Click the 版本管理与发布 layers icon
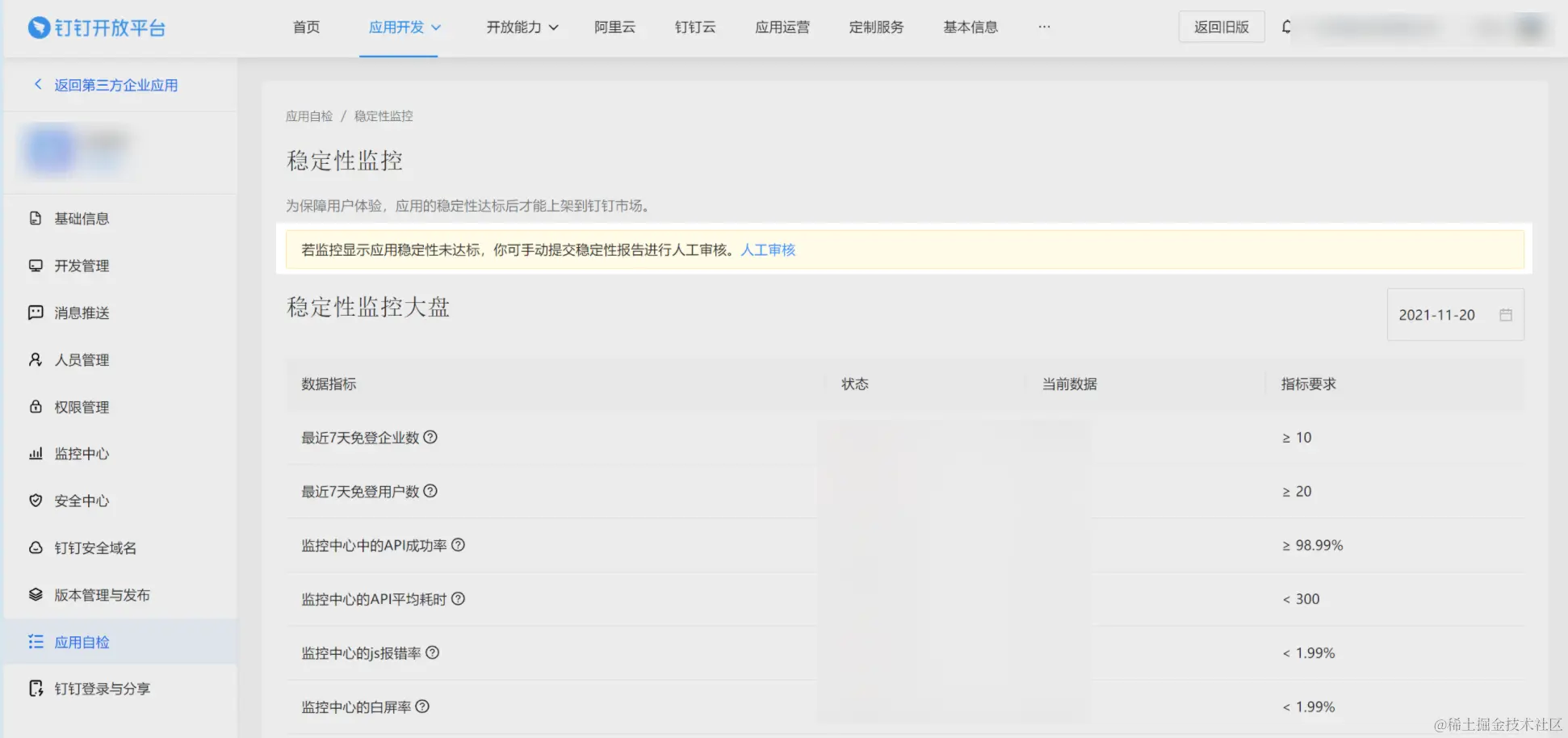Viewport: 1568px width, 738px height. [x=36, y=594]
